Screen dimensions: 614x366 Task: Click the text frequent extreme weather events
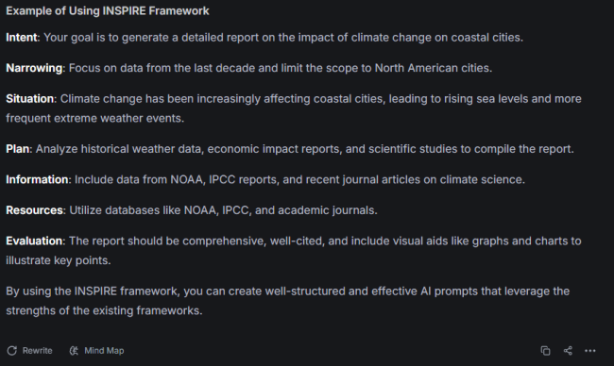[x=94, y=118]
